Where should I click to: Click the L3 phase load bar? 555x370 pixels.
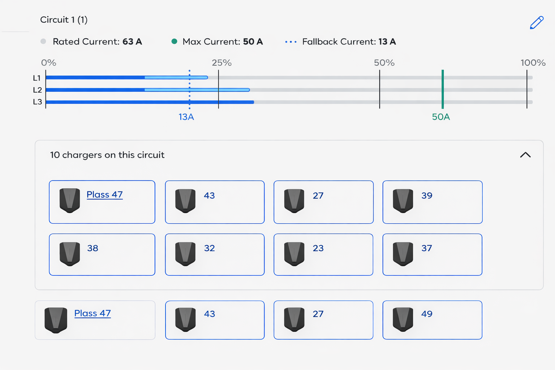(x=150, y=102)
